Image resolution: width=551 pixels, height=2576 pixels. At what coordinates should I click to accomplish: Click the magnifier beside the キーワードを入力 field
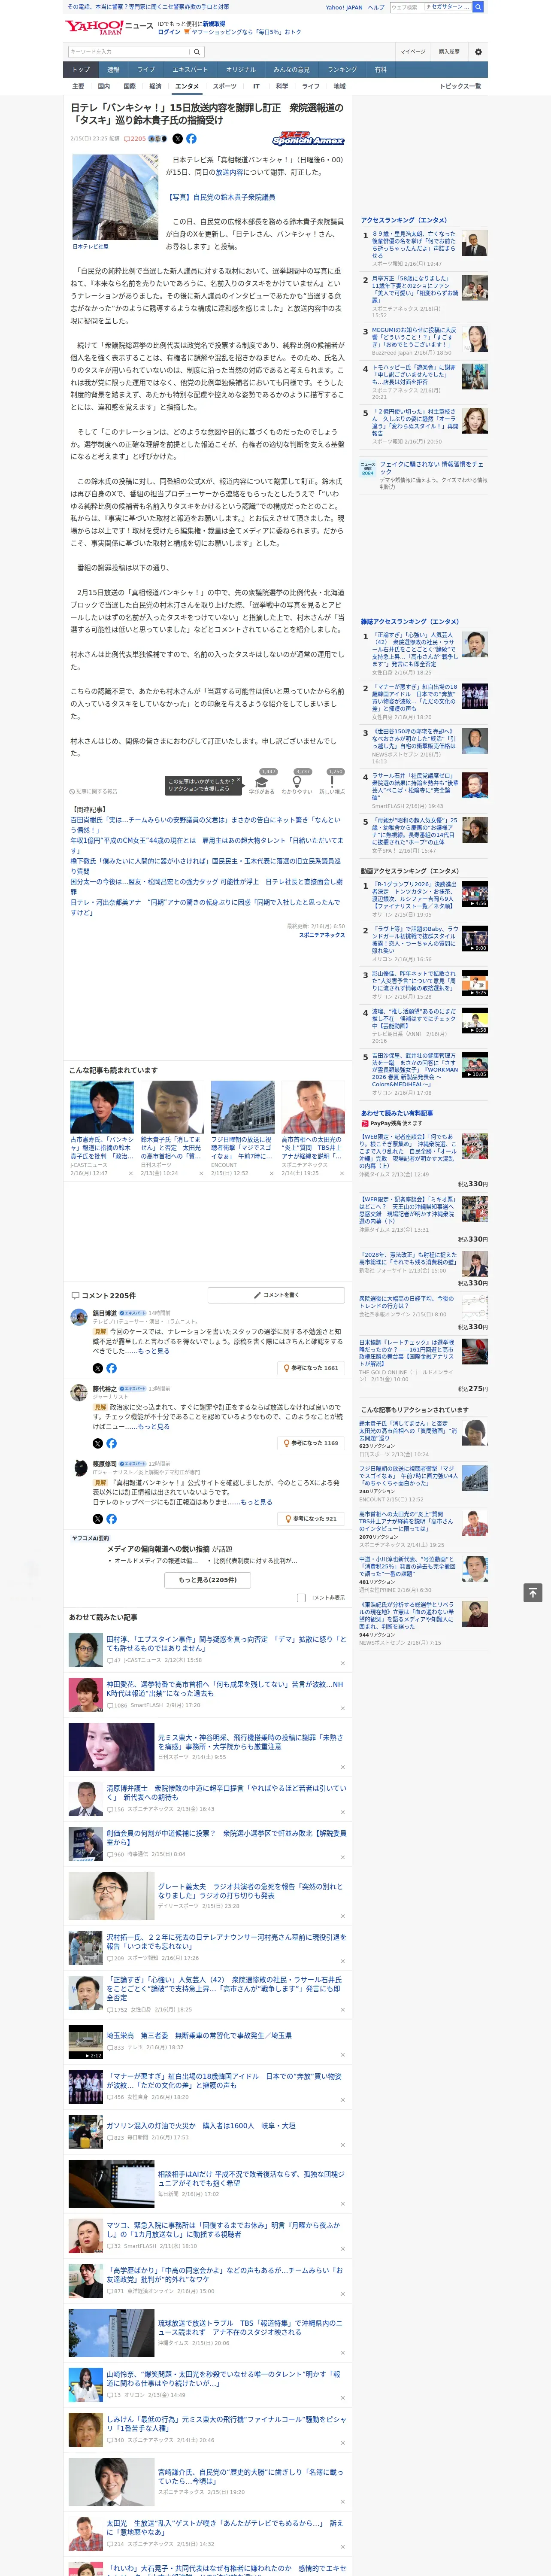(x=197, y=52)
